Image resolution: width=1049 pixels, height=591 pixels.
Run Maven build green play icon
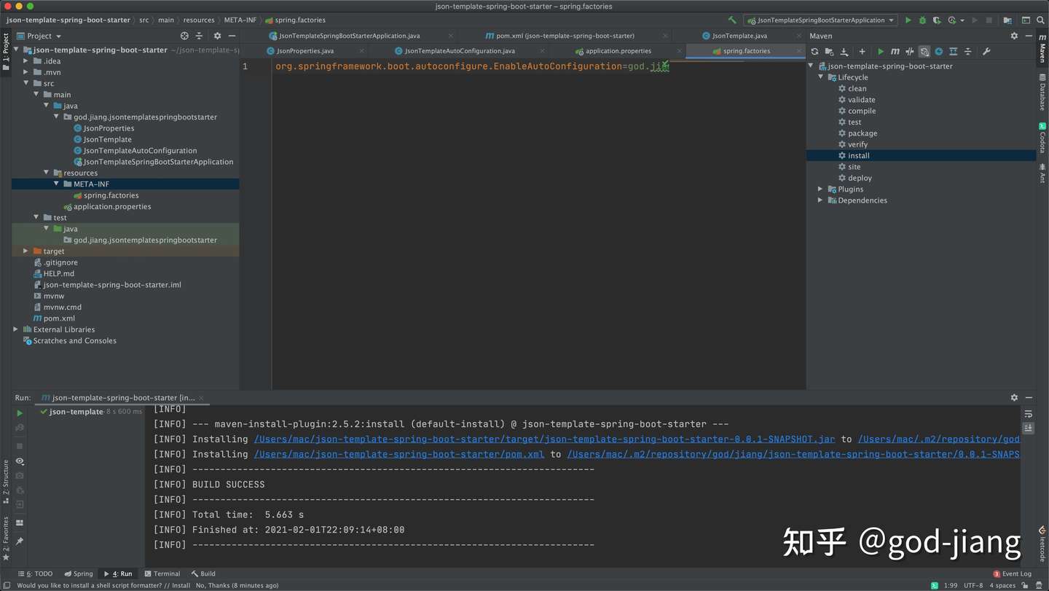881,51
